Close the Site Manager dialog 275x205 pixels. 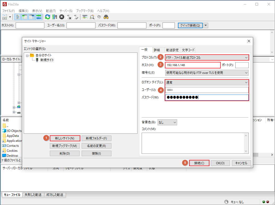click(249, 41)
